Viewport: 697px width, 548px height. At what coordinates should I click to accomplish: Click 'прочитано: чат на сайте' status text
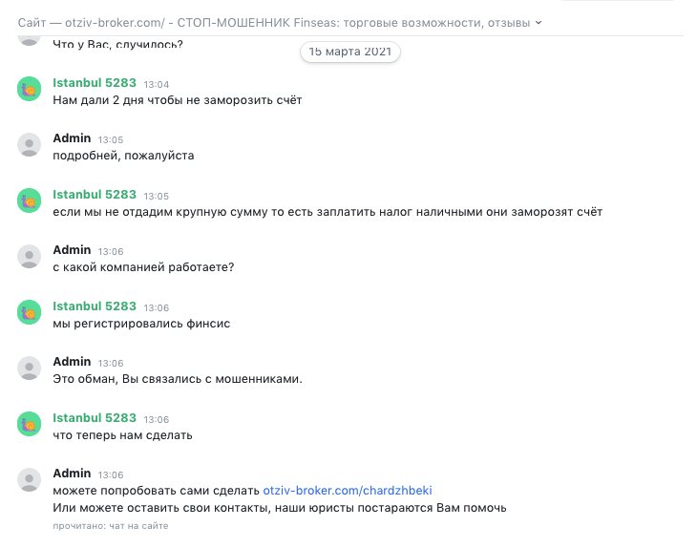[x=110, y=526]
